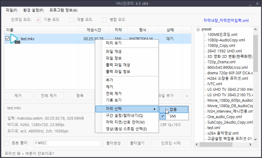Select One_audio_Copy.xml preset

224,117
